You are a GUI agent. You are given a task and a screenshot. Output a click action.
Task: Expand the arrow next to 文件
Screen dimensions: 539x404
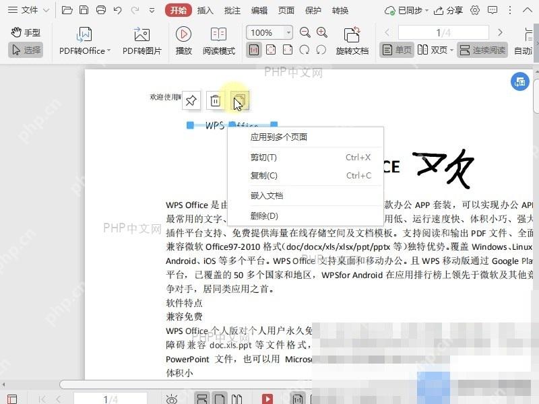click(x=46, y=10)
